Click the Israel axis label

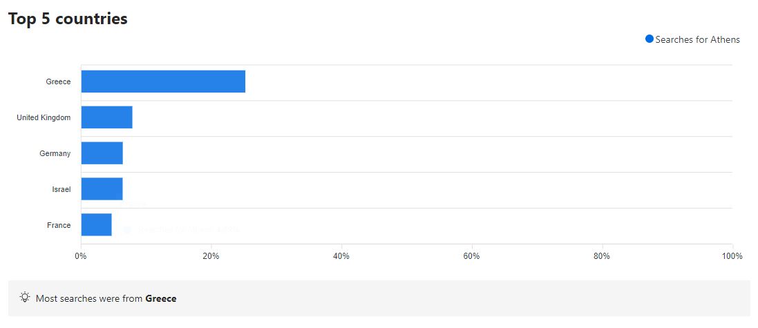61,189
